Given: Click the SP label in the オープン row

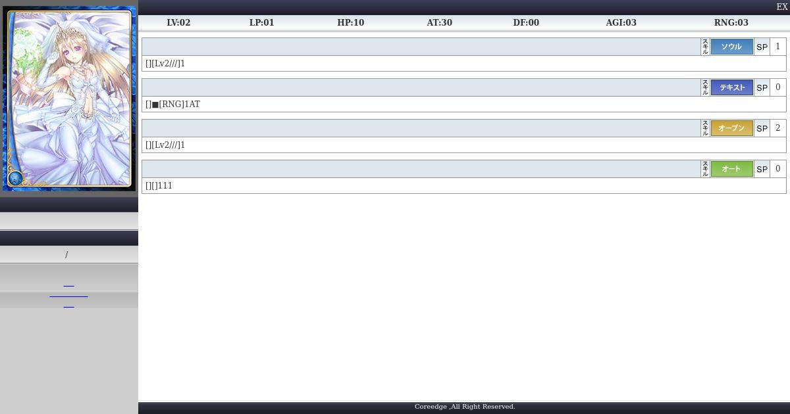Looking at the screenshot, I should coord(762,128).
